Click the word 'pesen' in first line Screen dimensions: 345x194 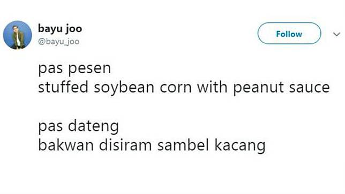pyautogui.click(x=89, y=69)
